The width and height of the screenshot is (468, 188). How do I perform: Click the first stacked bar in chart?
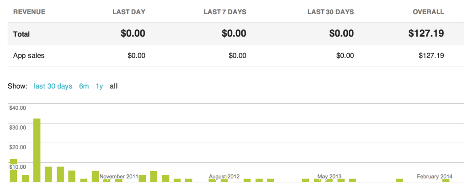pyautogui.click(x=13, y=171)
